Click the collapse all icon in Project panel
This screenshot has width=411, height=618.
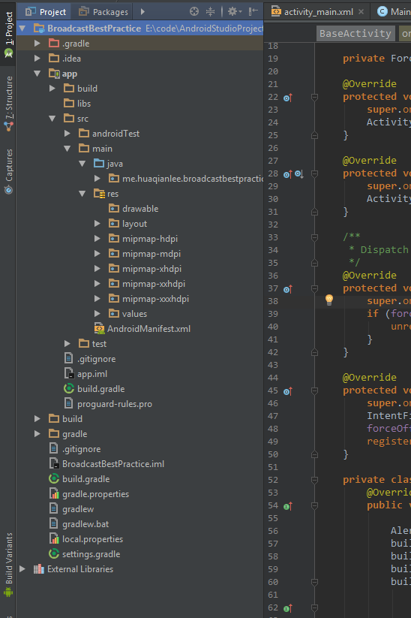tap(211, 12)
